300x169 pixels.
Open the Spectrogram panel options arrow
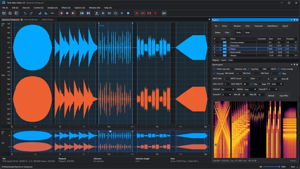point(292,64)
